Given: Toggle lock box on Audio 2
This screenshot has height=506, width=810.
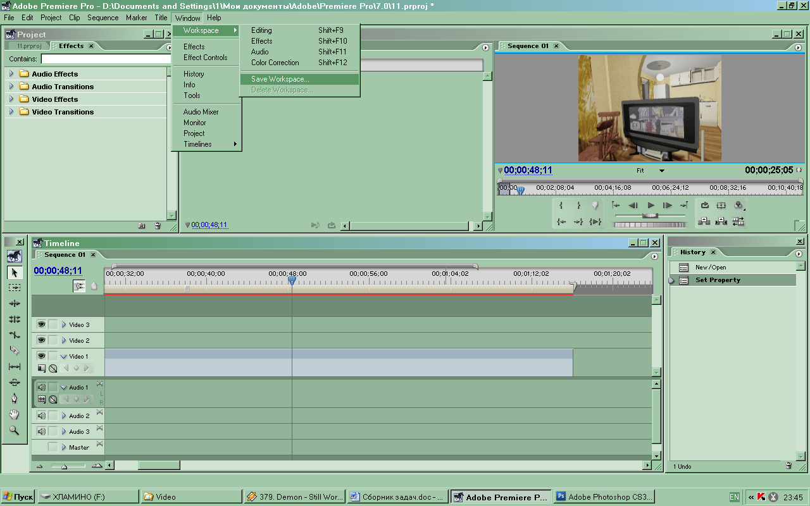Looking at the screenshot, I should pyautogui.click(x=53, y=416).
